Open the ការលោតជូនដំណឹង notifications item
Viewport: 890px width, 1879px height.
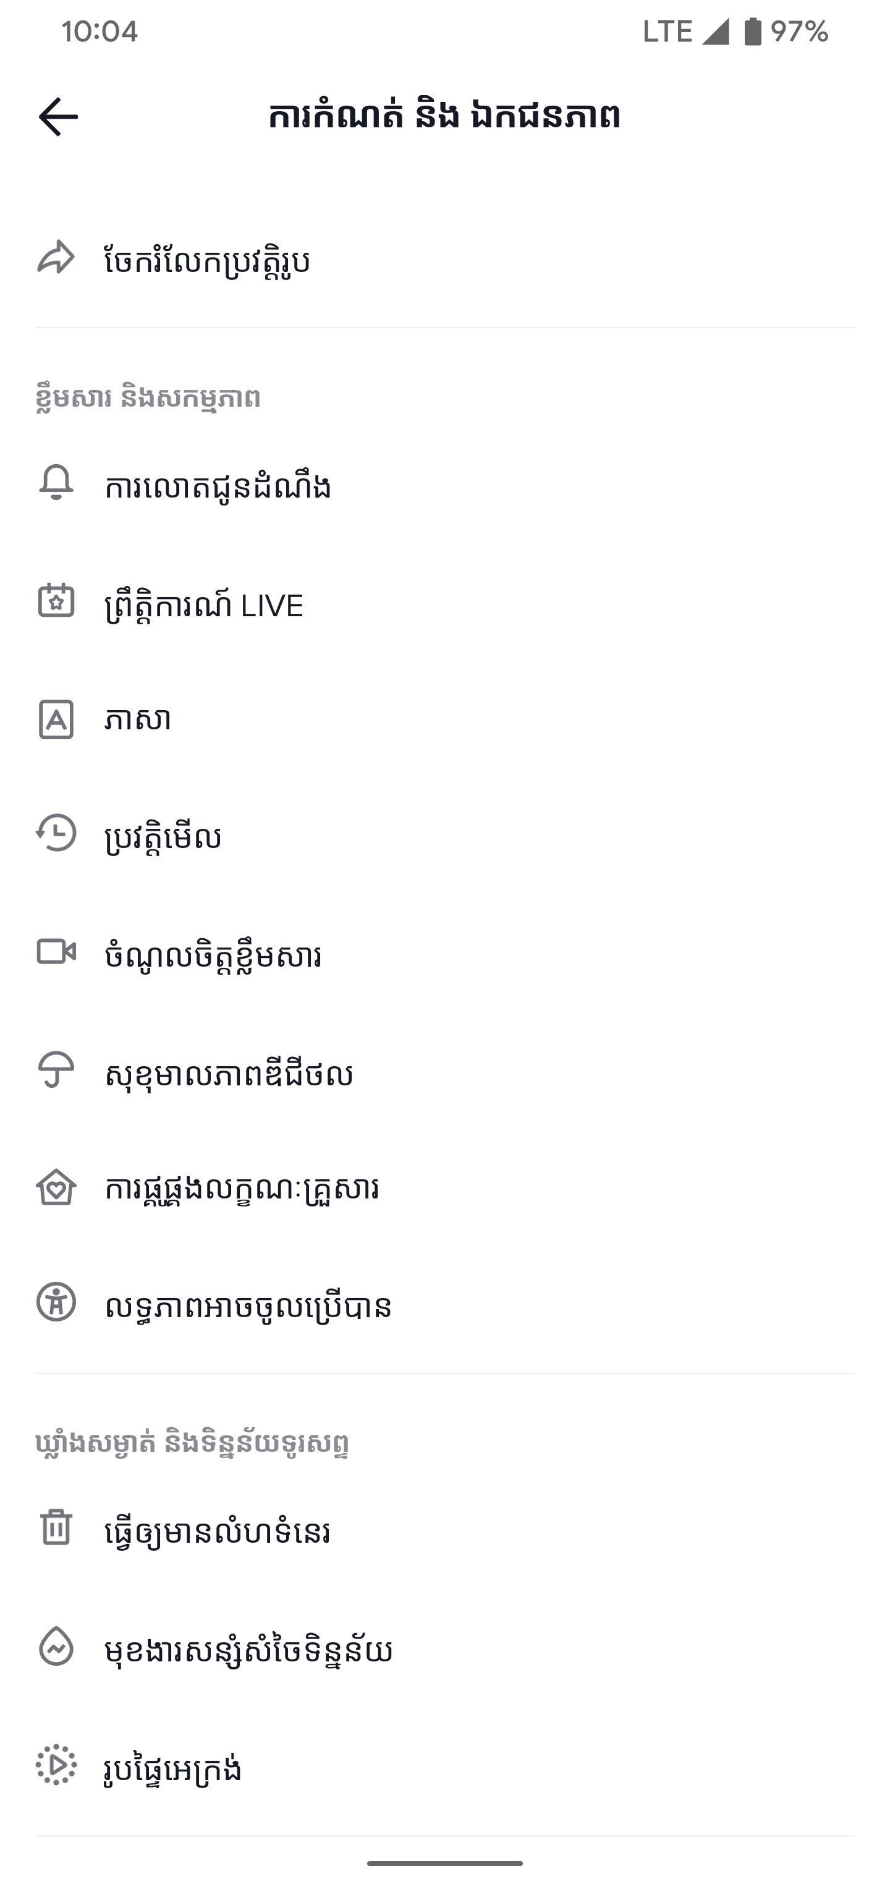coord(445,485)
